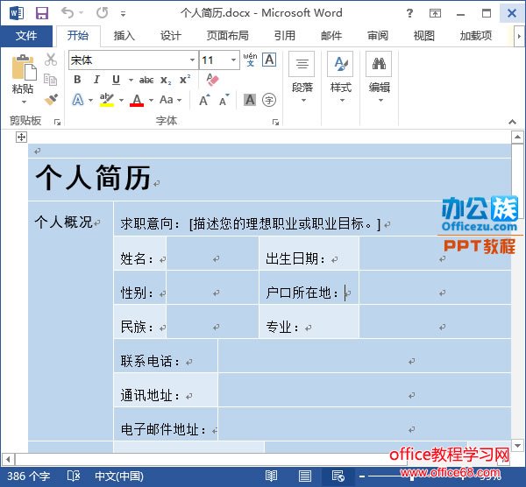526x487 pixels.
Task: Toggle underline formatting
Action: (x=116, y=80)
